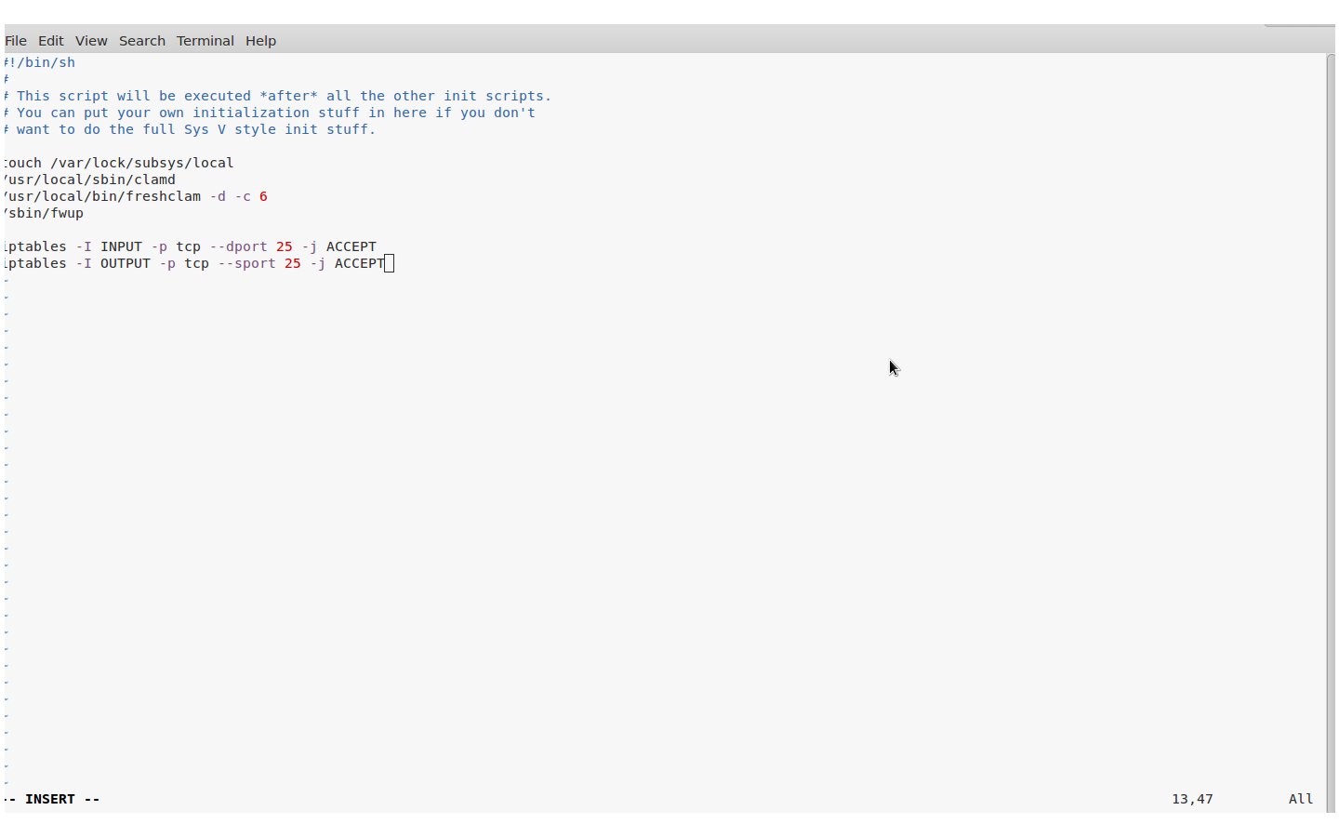The image size is (1339, 837).
Task: Select the word ACCEPT on the INPUT rule
Action: (x=351, y=246)
